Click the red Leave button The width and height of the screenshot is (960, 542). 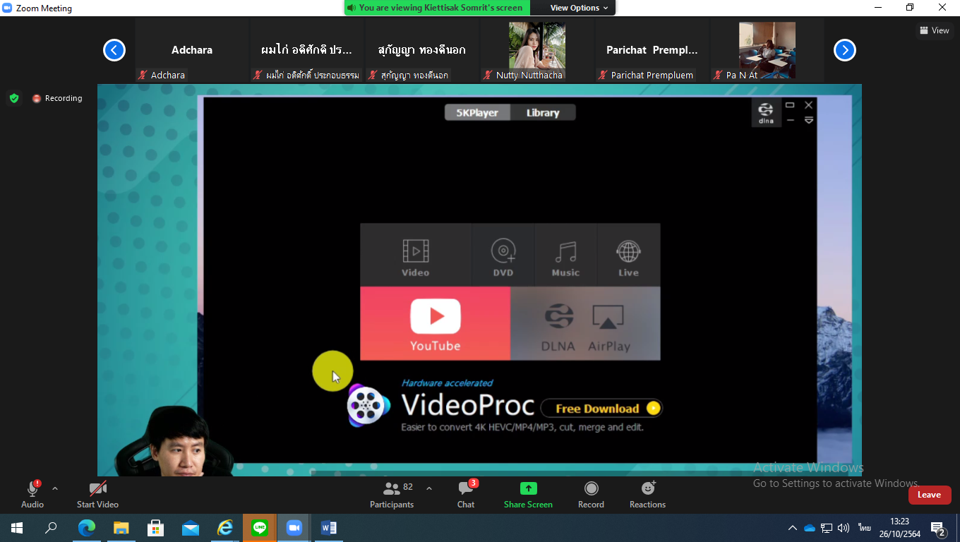tap(930, 495)
